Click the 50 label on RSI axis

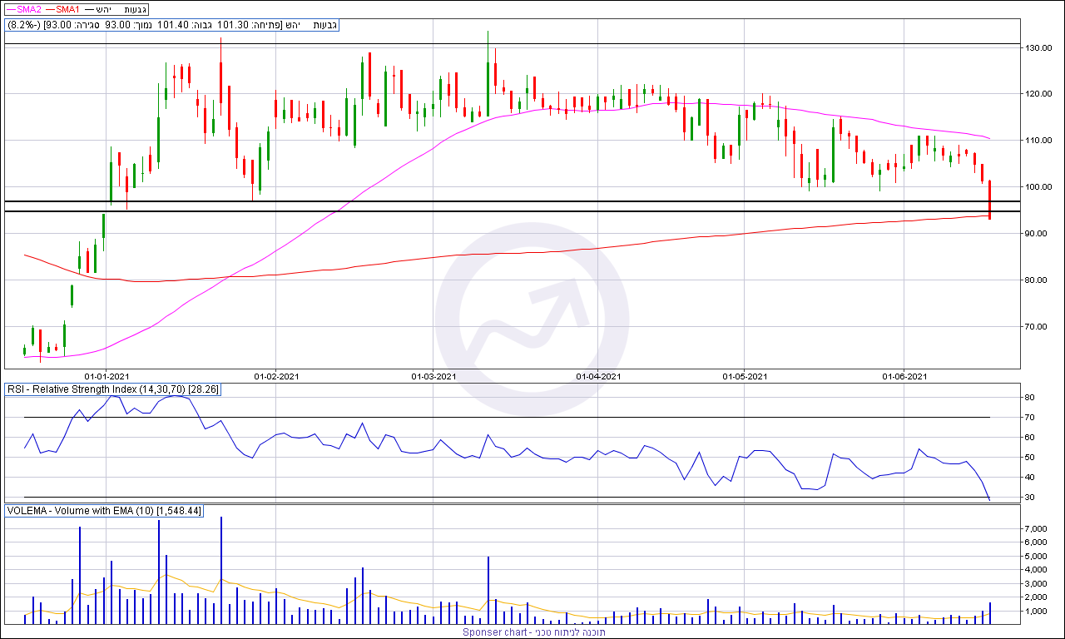(1029, 458)
